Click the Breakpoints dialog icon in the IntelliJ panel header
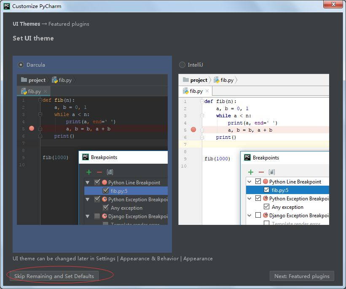Image resolution: width=346 pixels, height=289 pixels. tap(247, 157)
